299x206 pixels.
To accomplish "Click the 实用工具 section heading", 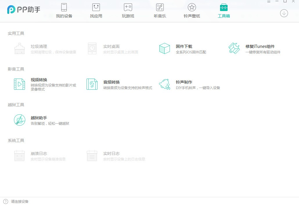I will (x=16, y=33).
